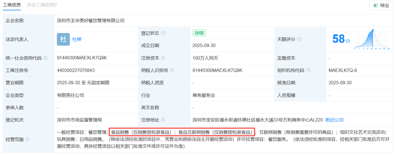Click the 纳税人资质 label cell

(164, 83)
